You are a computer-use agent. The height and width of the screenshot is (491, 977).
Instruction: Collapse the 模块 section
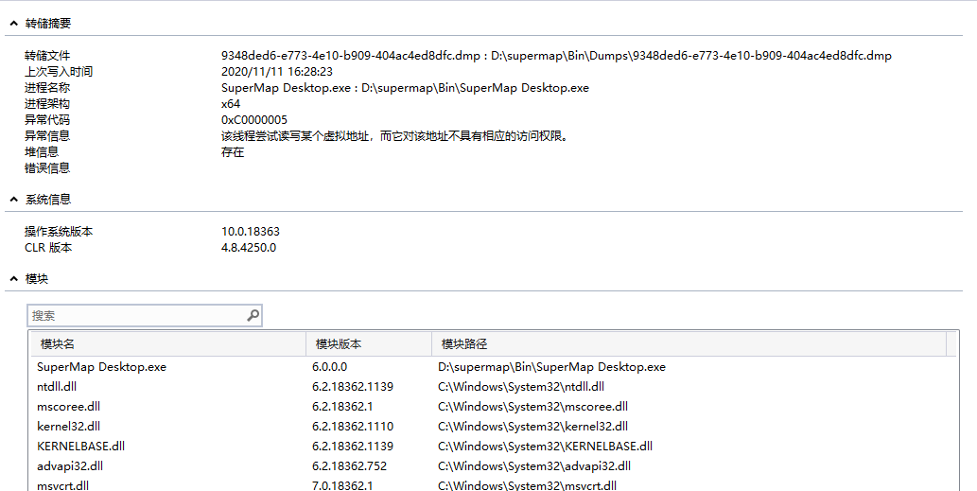(x=13, y=279)
